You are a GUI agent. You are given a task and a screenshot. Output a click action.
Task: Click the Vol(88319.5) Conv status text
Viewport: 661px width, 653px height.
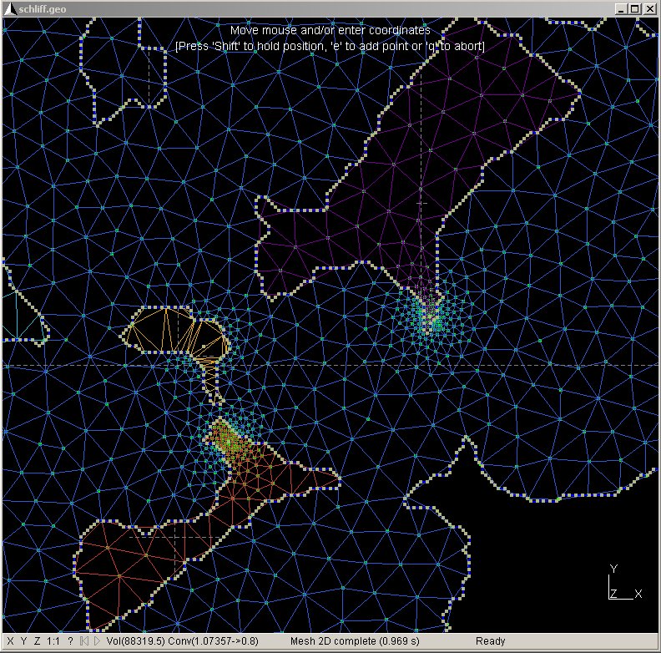182,641
